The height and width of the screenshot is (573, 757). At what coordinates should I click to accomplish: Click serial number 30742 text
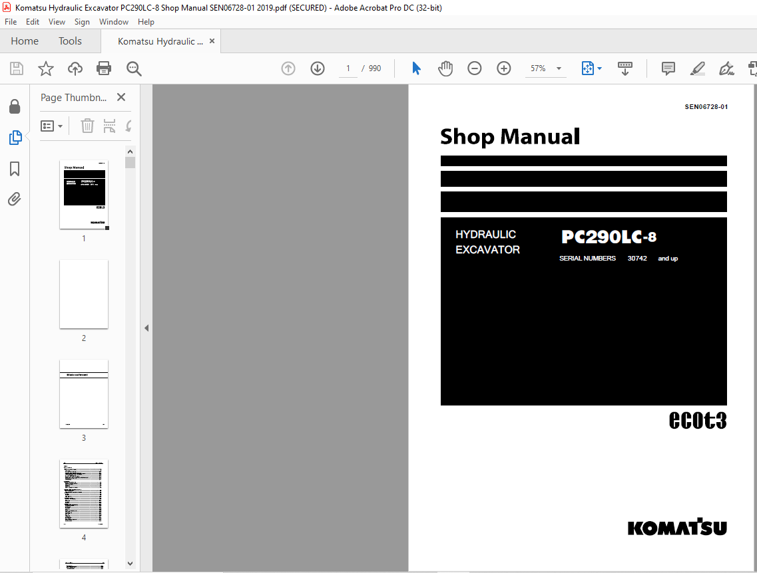[x=636, y=259]
